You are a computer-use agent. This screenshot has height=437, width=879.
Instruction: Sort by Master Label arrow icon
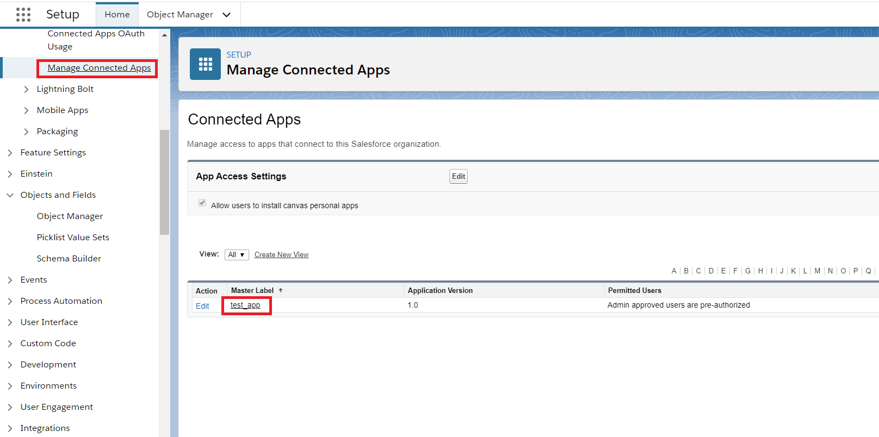[x=281, y=290]
